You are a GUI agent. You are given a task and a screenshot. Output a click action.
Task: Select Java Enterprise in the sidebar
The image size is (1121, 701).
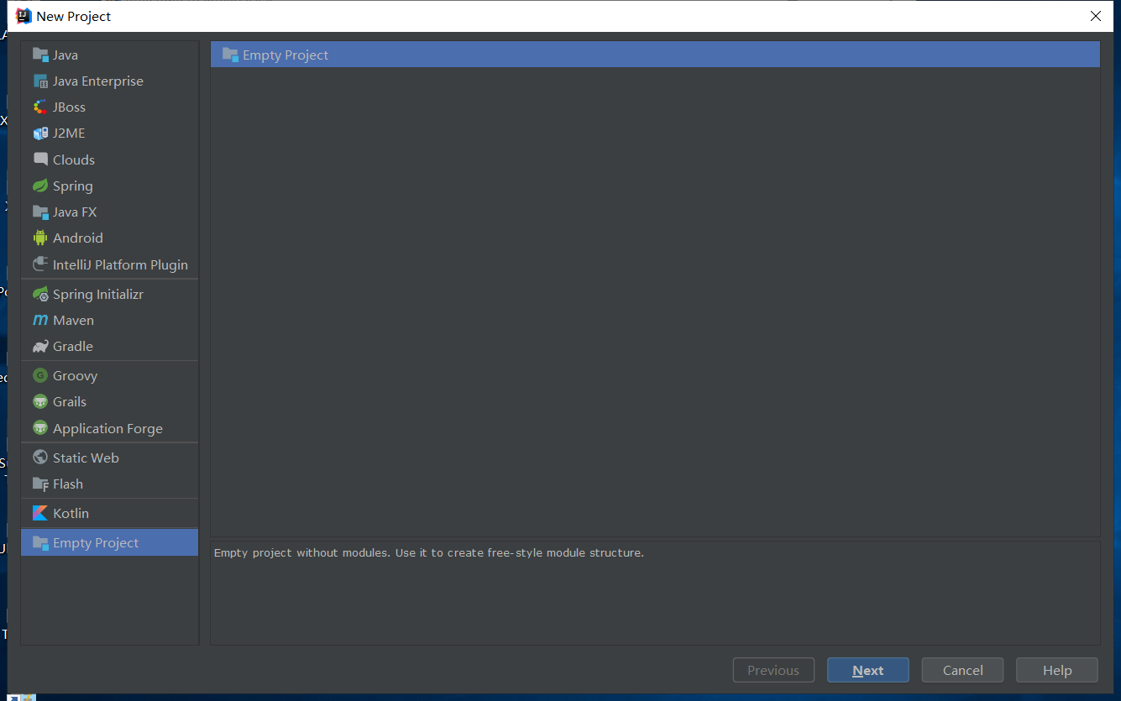pyautogui.click(x=97, y=81)
